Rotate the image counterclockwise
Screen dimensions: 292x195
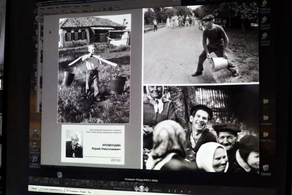[169, 191]
